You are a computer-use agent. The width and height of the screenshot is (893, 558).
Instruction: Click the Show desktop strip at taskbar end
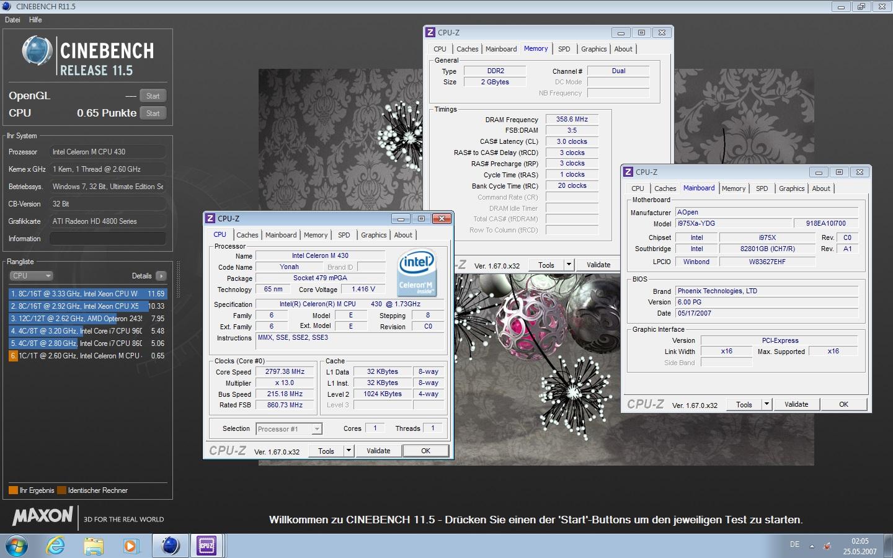[889, 546]
